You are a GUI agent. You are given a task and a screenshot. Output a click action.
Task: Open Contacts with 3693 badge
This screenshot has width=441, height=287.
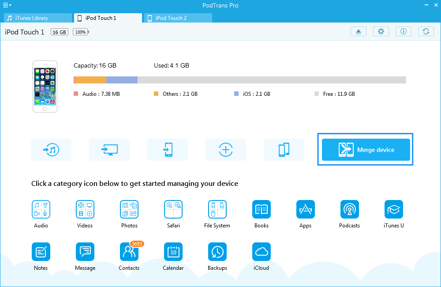point(129,252)
